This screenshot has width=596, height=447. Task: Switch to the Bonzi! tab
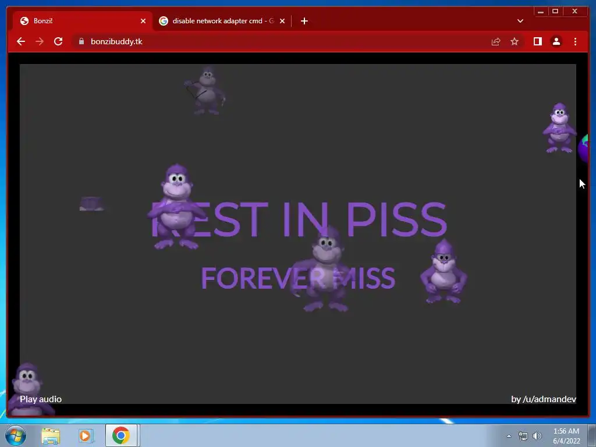pos(83,21)
